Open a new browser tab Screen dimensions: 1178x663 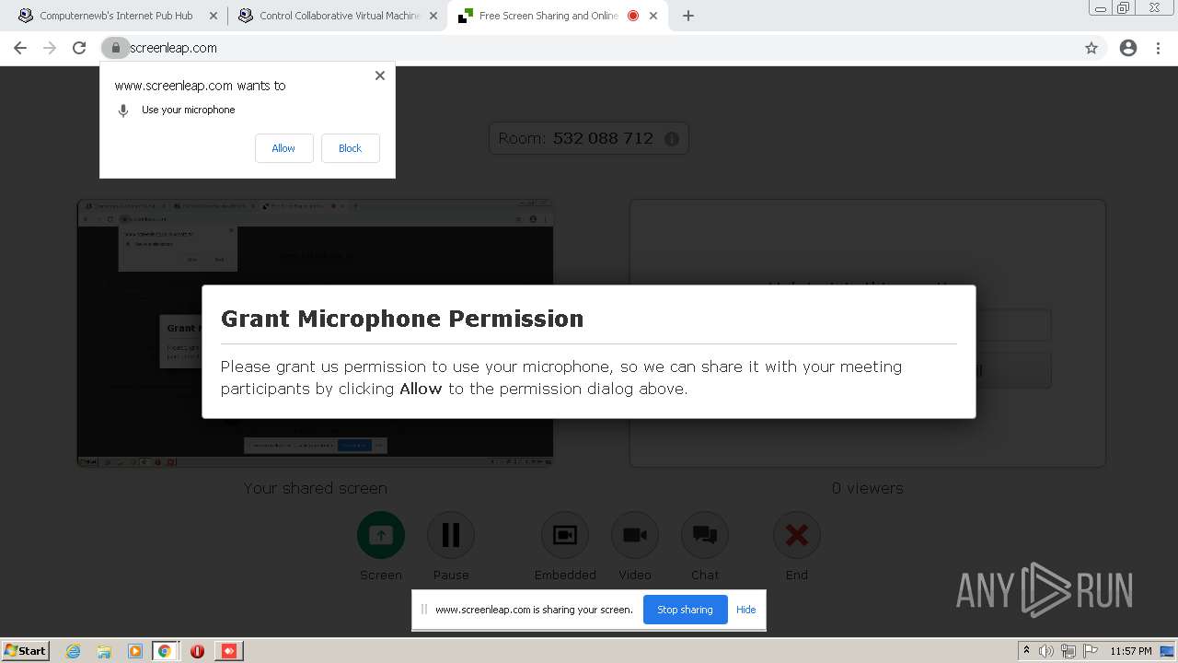[x=687, y=16]
